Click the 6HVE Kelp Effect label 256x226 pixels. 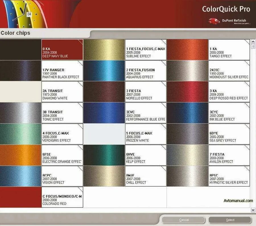(x=146, y=155)
